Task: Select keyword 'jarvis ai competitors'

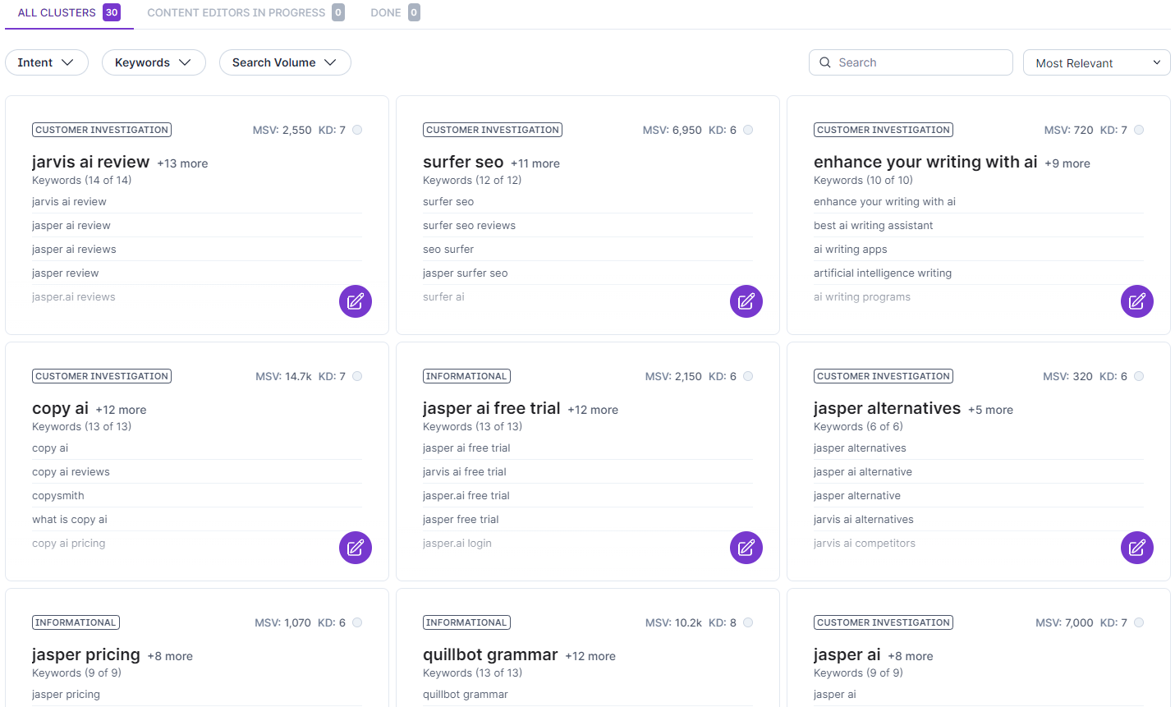Action: click(864, 543)
